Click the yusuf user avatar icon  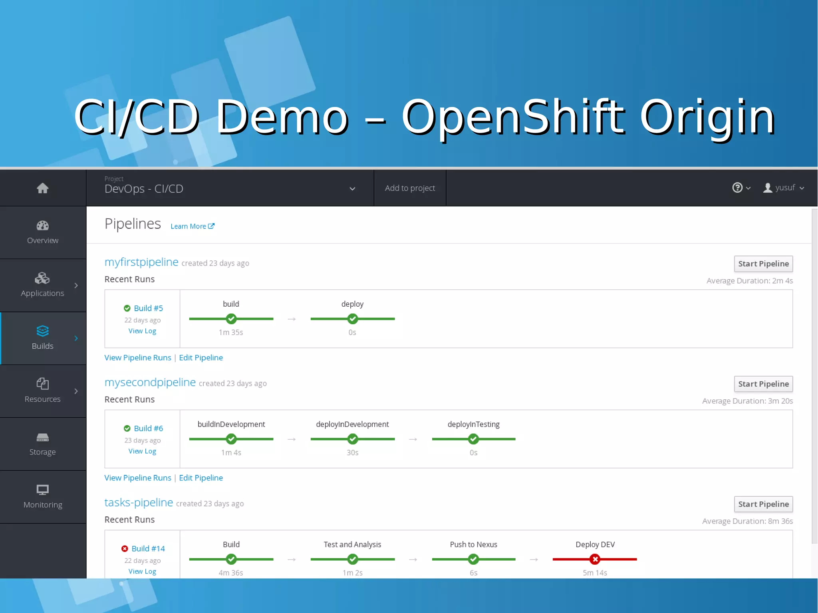click(768, 188)
